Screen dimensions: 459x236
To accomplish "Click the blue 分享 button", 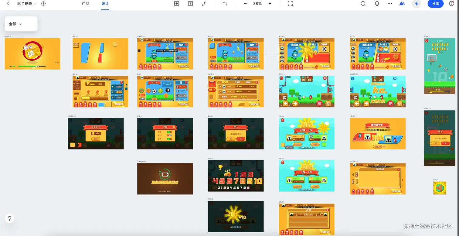I will 435,4.
